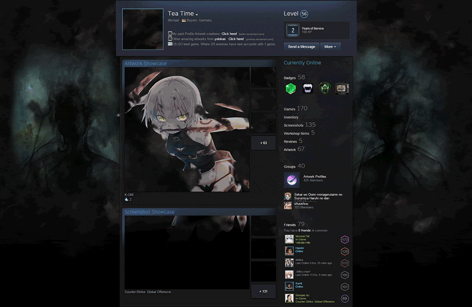Open the main K-ON! artwork image
The height and width of the screenshot is (307, 472).
pos(187,129)
